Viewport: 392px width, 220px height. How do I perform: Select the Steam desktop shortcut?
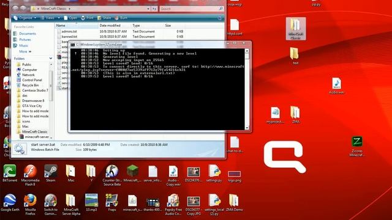(x=50, y=174)
